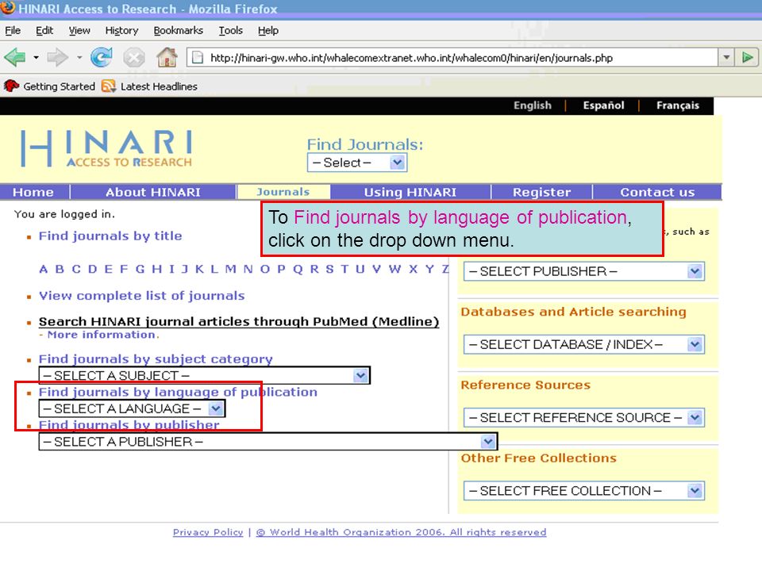Image resolution: width=762 pixels, height=571 pixels.
Task: Click the More information link
Action: [x=102, y=335]
